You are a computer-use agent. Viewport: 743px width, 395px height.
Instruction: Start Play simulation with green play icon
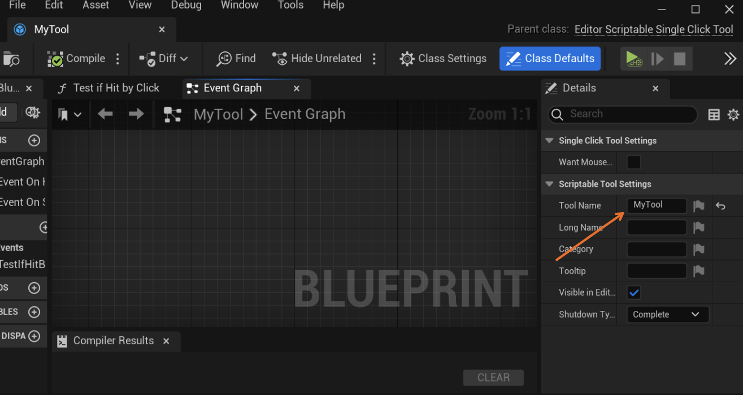pyautogui.click(x=633, y=59)
